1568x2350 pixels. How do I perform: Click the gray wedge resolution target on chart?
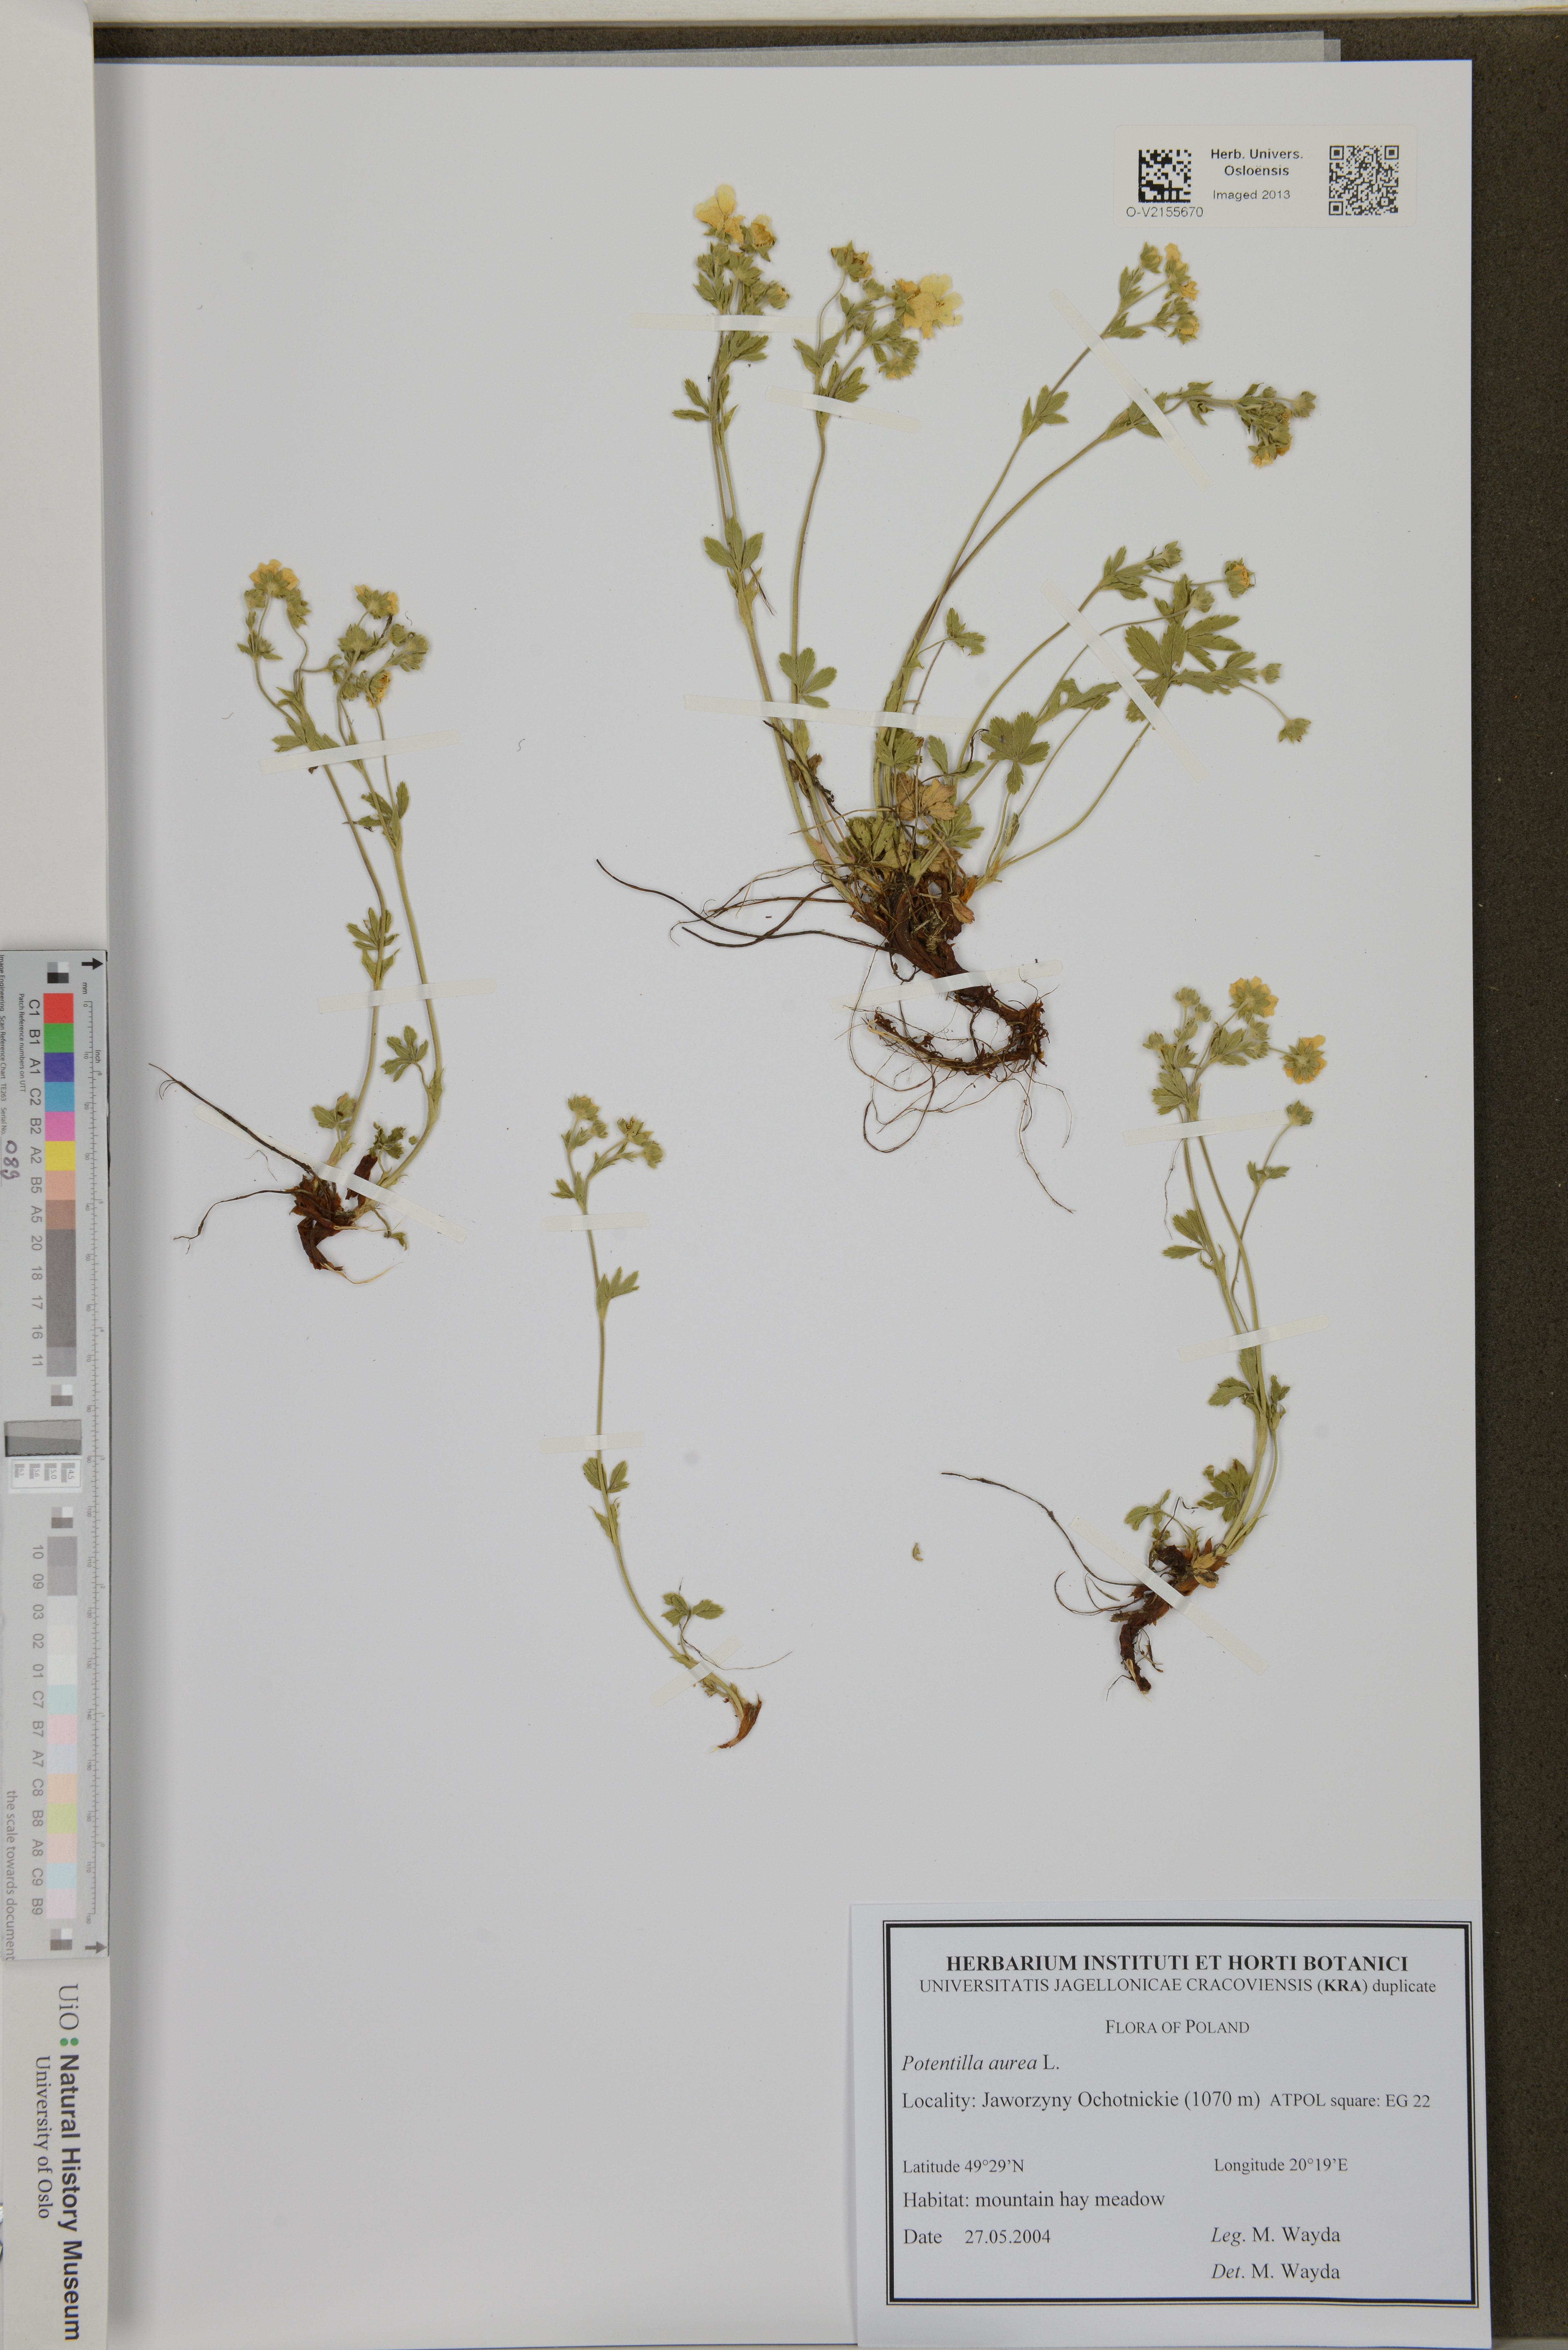(43, 1438)
